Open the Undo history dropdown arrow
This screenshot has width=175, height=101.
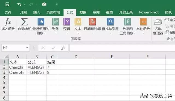[x=24, y=4]
